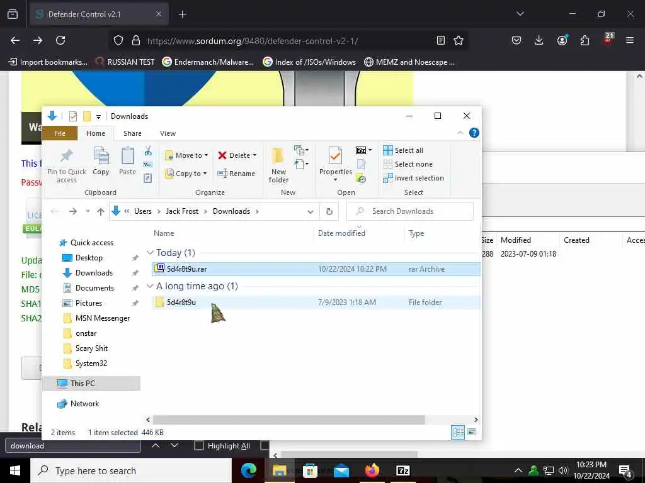Click the Search Downloads field

coord(410,211)
